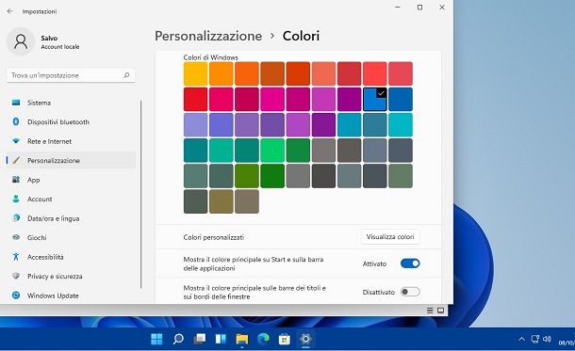Click the Colori personalizzati label

(214, 237)
